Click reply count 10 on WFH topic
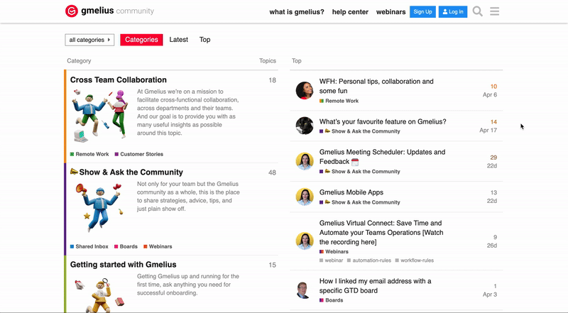 coord(493,87)
